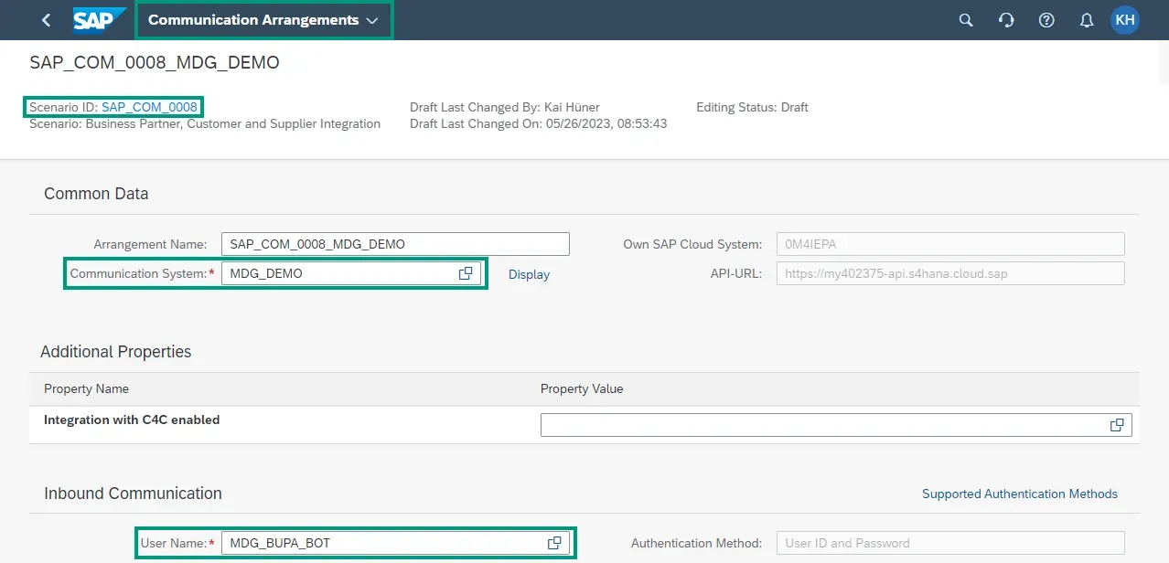Expand the Communication Arrangements title menu
This screenshot has height=563, width=1169.
263,20
